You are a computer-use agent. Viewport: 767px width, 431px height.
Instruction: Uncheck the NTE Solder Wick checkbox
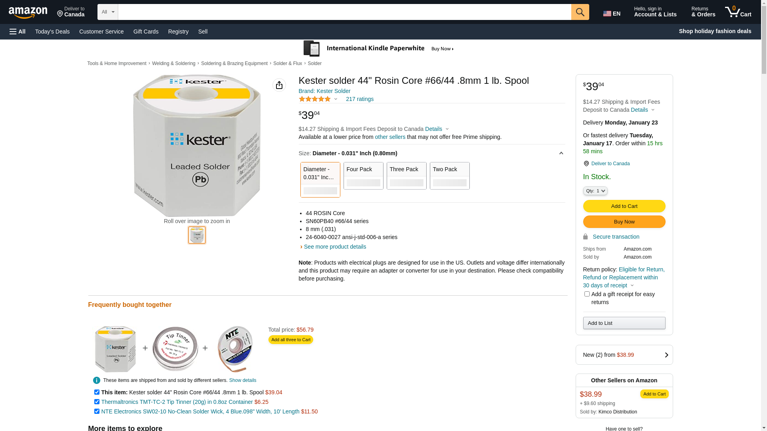pos(97,411)
